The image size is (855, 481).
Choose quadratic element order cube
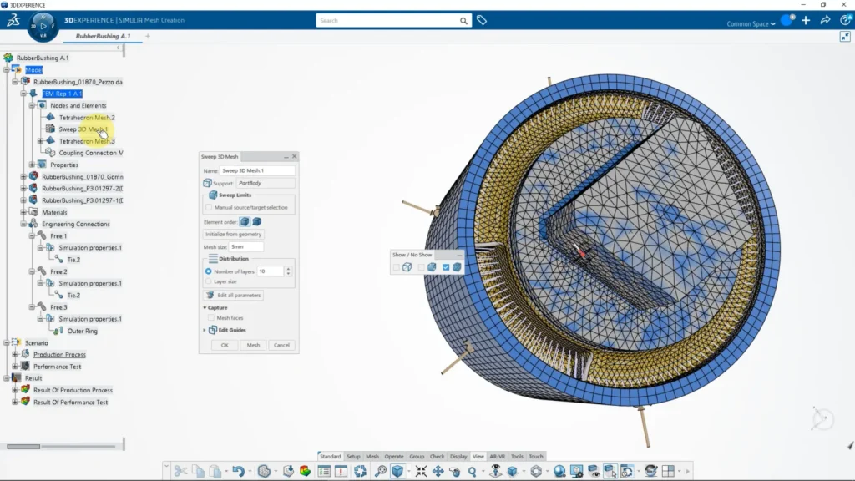[x=257, y=222]
